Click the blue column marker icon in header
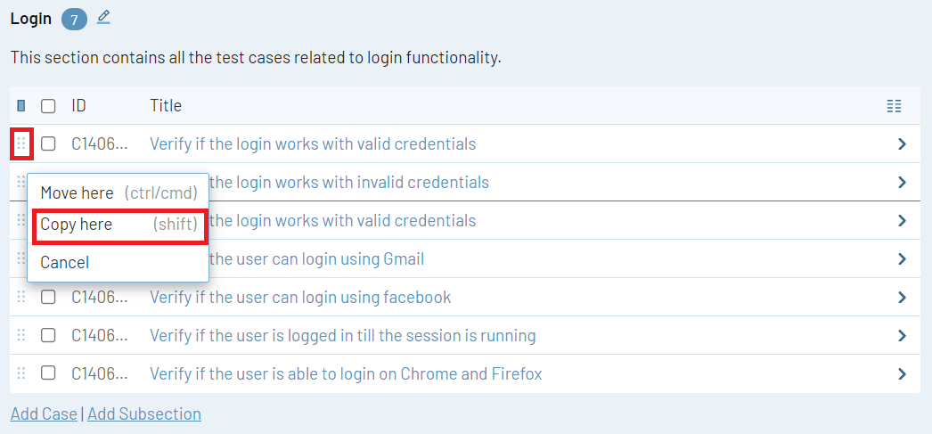Screen dimensions: 932x434 (x=21, y=106)
